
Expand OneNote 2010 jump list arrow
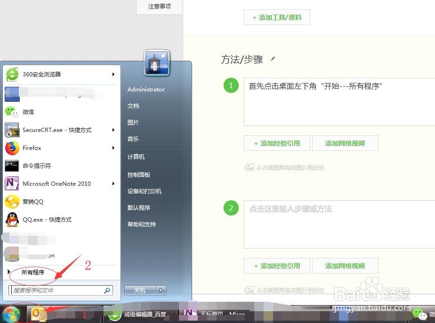click(113, 184)
